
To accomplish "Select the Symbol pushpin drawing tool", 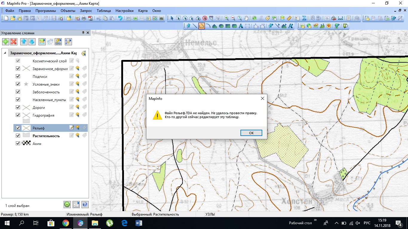I will point(188,26).
